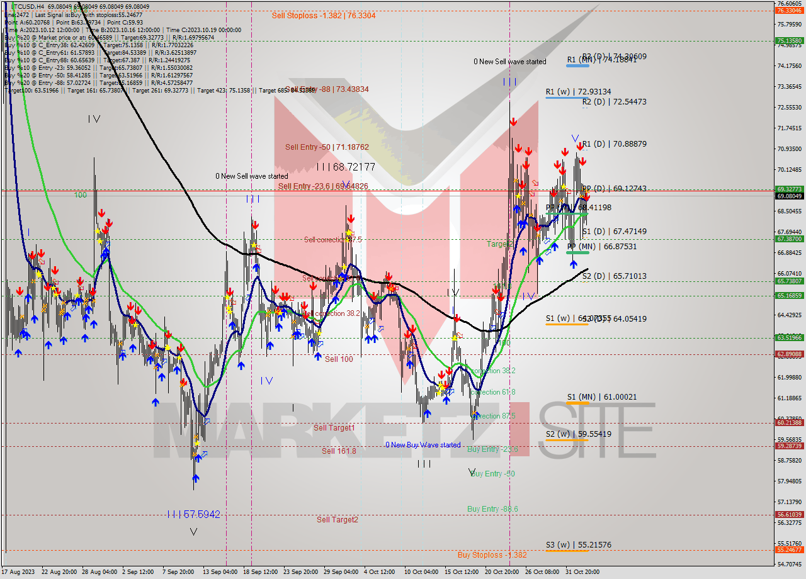The width and height of the screenshot is (806, 579).
Task: Click the green 67.38700 price axis marker
Action: coord(790,239)
